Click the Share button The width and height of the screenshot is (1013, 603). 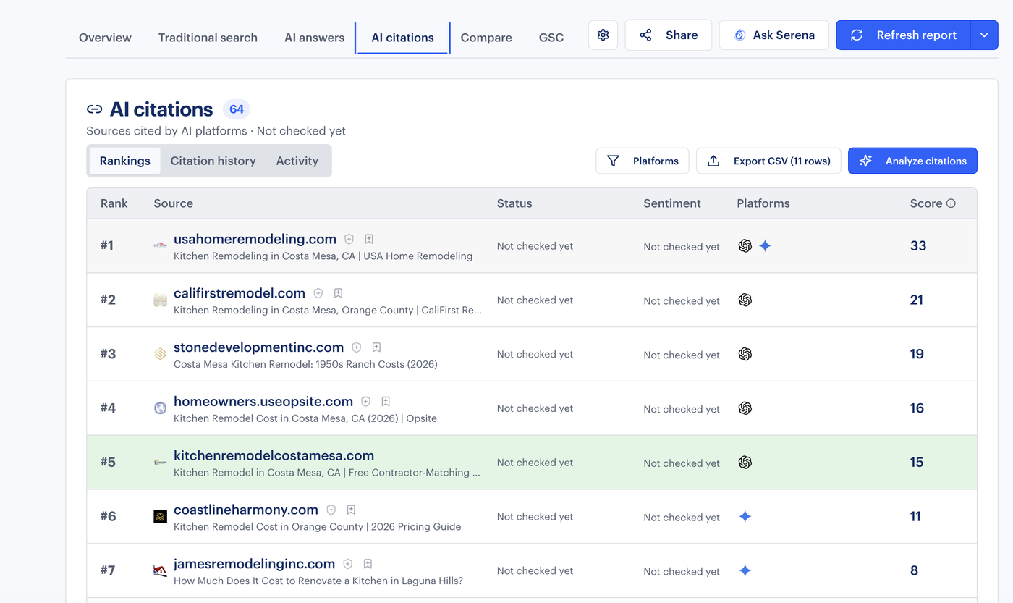point(668,35)
